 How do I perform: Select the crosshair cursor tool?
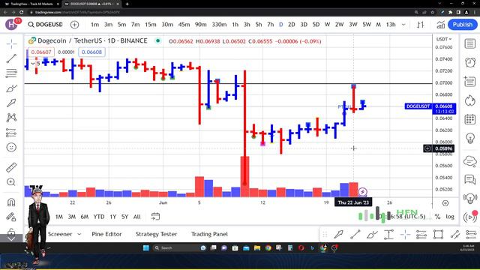click(x=11, y=44)
